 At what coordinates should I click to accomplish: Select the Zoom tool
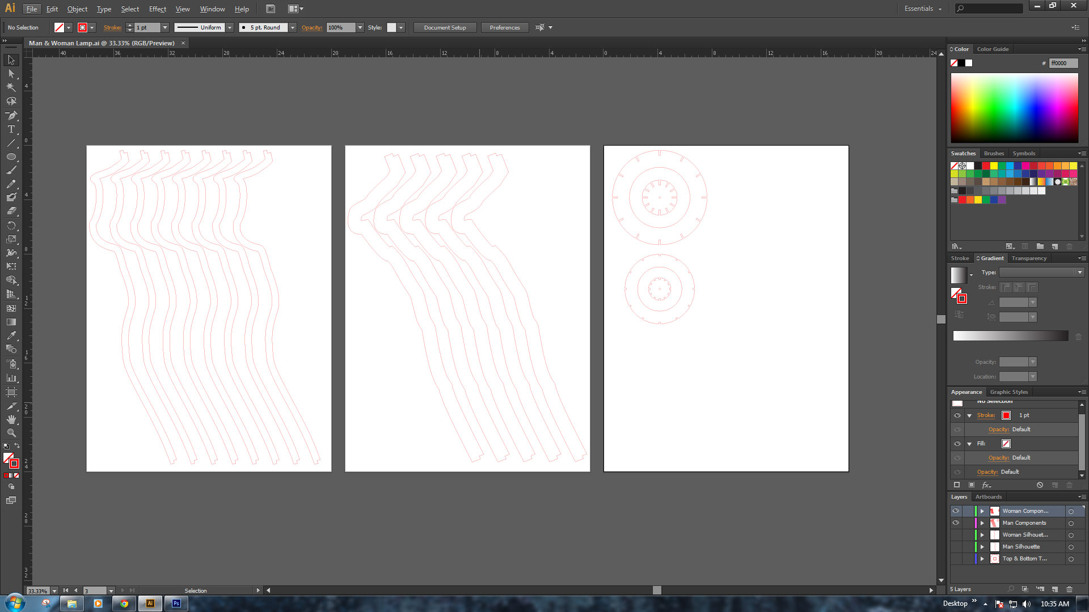tap(11, 433)
